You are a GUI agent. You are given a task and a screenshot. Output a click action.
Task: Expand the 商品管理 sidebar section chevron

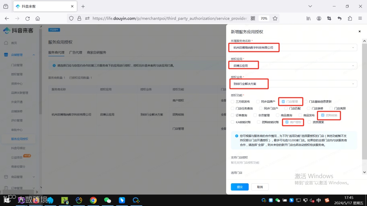click(34, 177)
